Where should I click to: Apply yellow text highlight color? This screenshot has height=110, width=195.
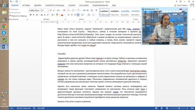point(57,15)
